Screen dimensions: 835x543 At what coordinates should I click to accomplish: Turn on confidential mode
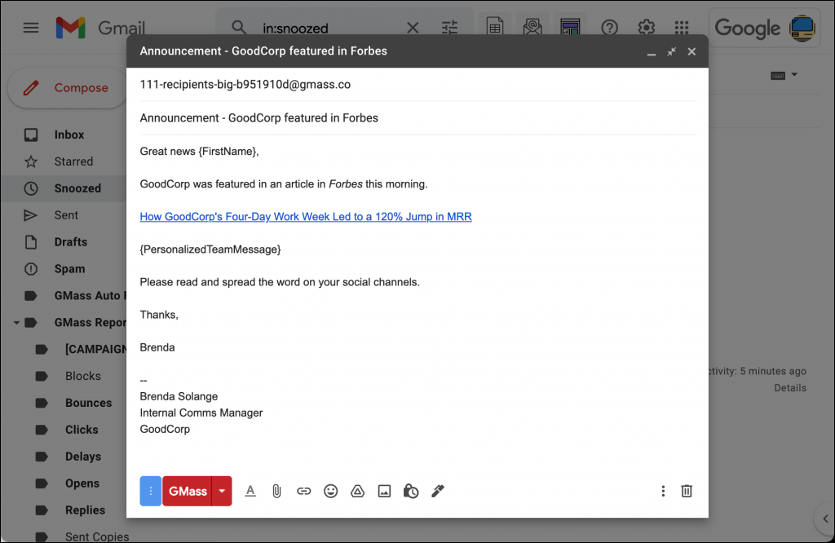(411, 491)
